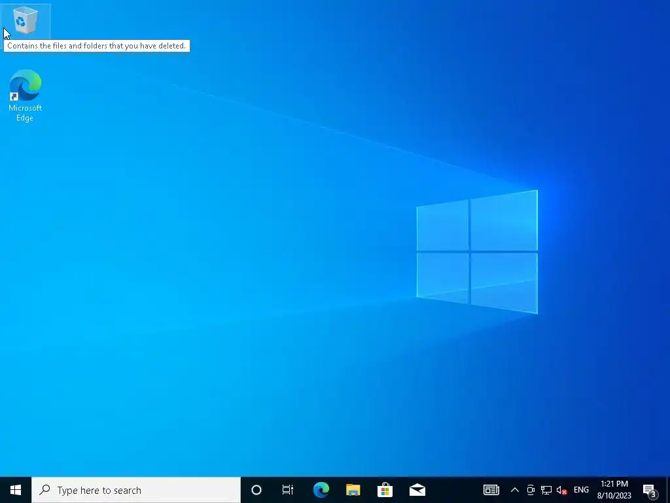Click the Show desktop strip

pos(668,490)
